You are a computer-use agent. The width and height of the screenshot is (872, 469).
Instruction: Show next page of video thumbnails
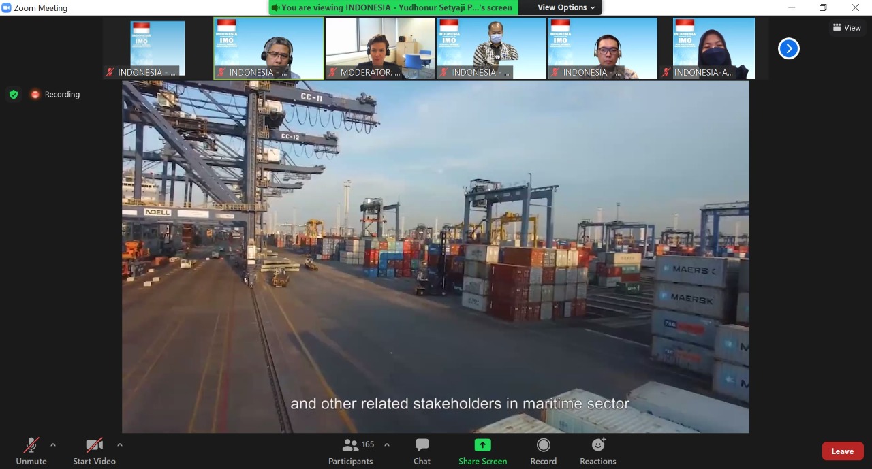click(x=788, y=48)
